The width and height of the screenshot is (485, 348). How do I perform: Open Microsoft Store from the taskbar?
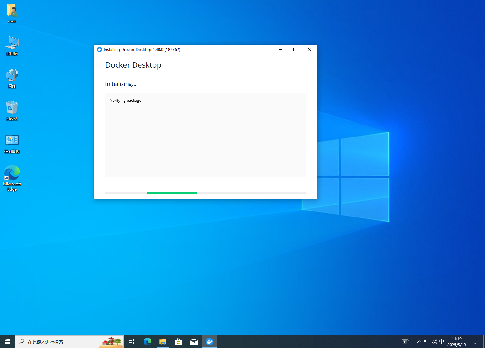pyautogui.click(x=178, y=342)
